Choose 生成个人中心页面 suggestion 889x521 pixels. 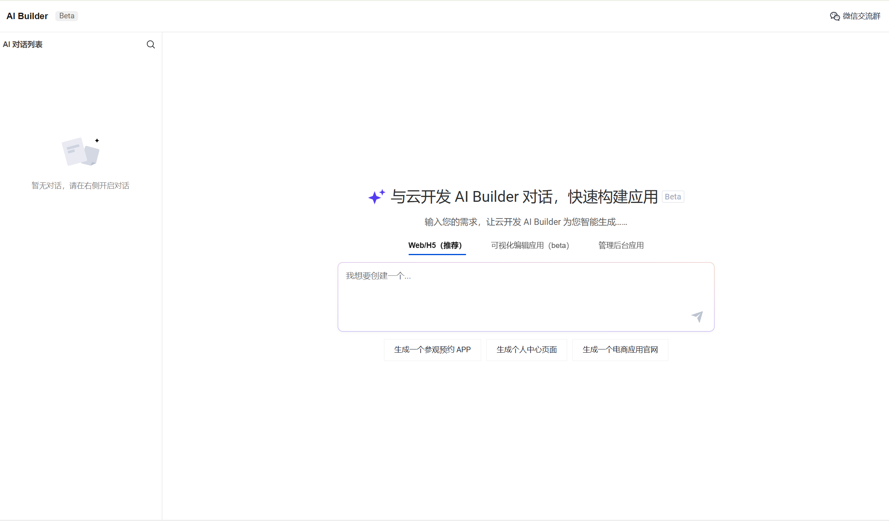pos(527,350)
